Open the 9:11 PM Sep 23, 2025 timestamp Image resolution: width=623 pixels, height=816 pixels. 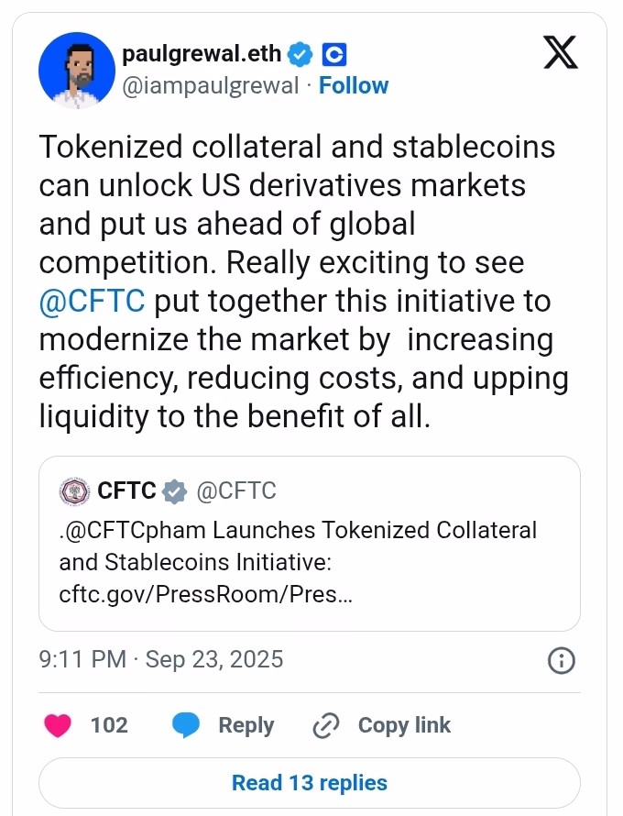pyautogui.click(x=161, y=659)
